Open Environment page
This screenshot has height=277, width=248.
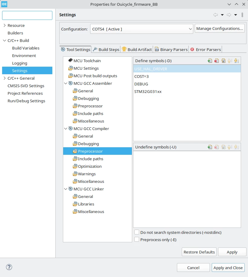24,56
